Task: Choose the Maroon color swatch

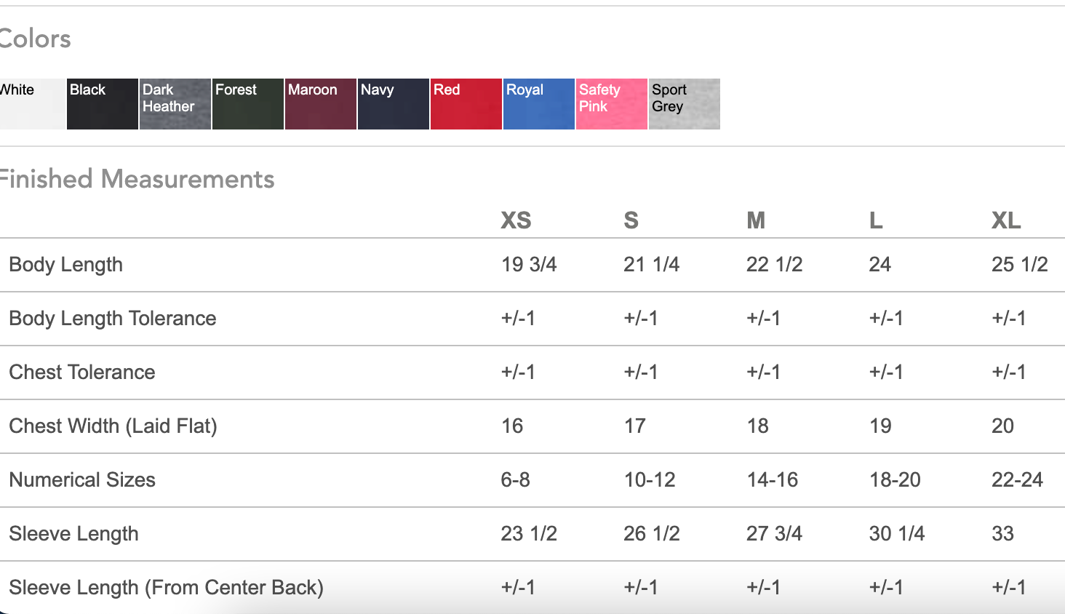Action: (321, 104)
